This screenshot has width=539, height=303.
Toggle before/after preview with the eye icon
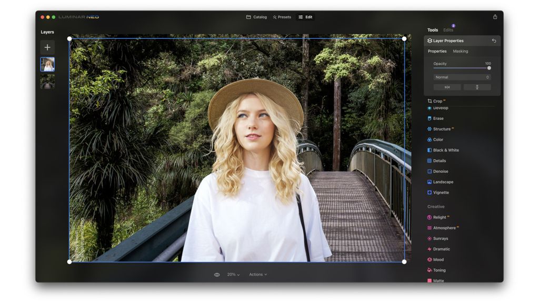tap(217, 274)
